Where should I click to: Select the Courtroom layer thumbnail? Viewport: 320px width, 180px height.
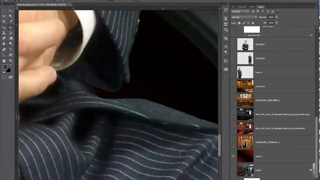[245, 86]
